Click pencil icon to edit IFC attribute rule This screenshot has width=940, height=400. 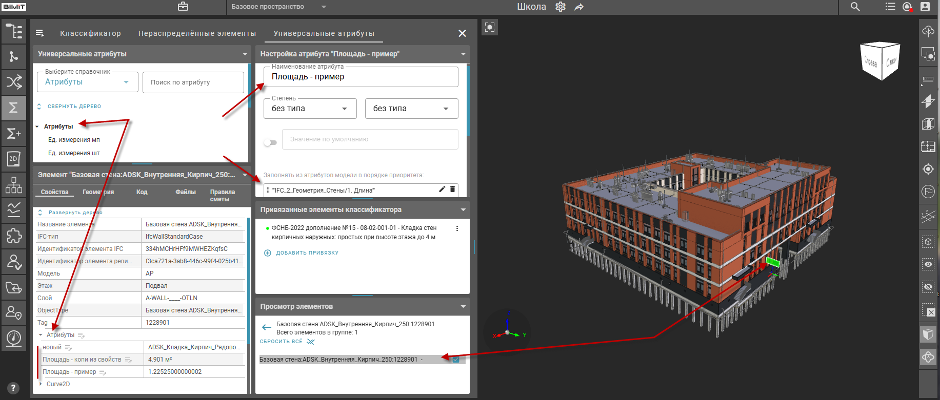coord(442,190)
